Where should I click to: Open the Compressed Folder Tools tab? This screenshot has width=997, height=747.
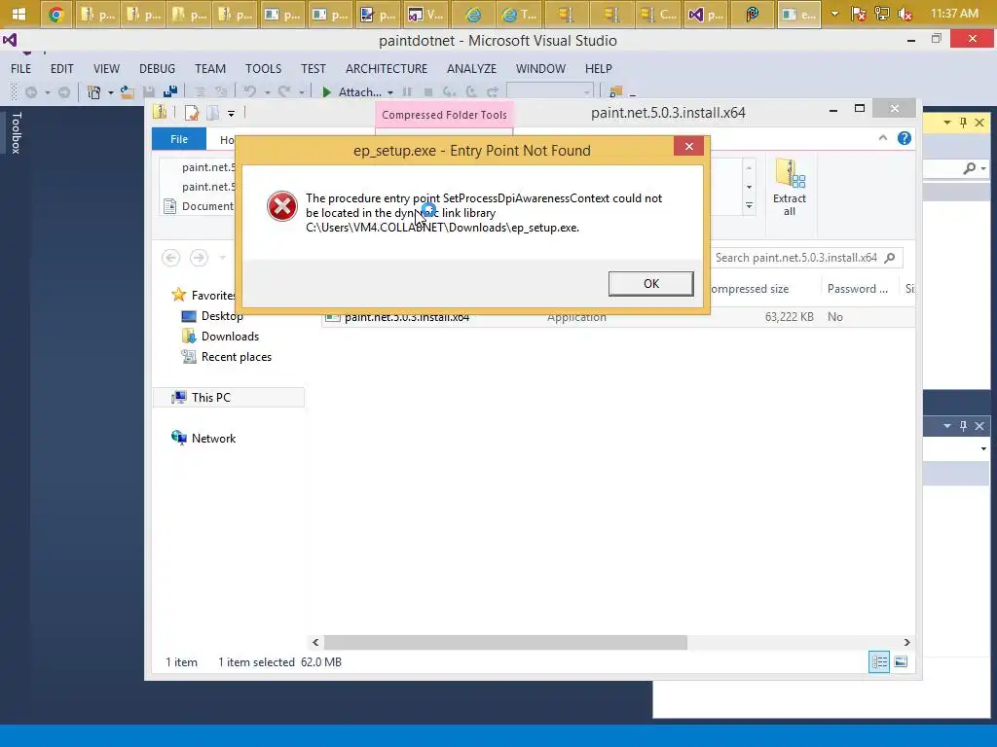tap(444, 115)
